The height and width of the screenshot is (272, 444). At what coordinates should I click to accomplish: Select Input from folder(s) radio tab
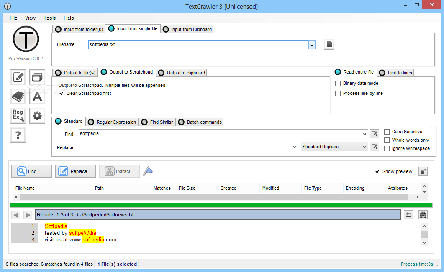(x=79, y=29)
